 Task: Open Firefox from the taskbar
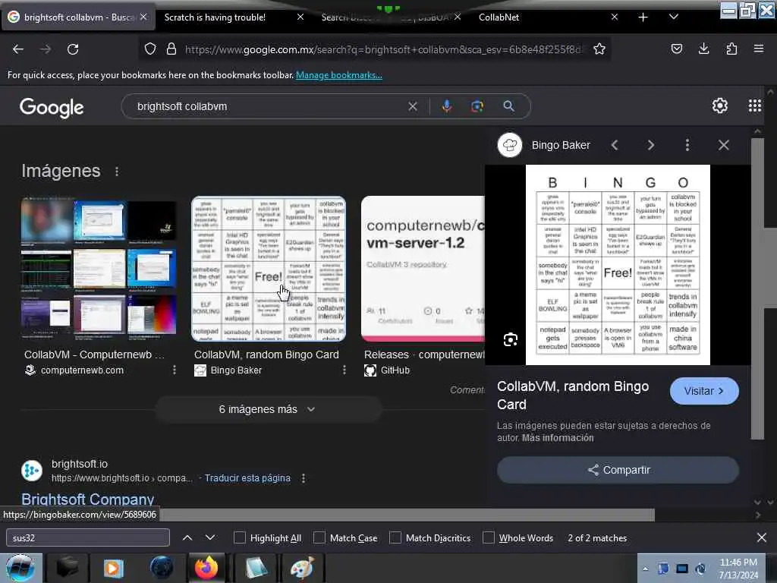pos(206,568)
